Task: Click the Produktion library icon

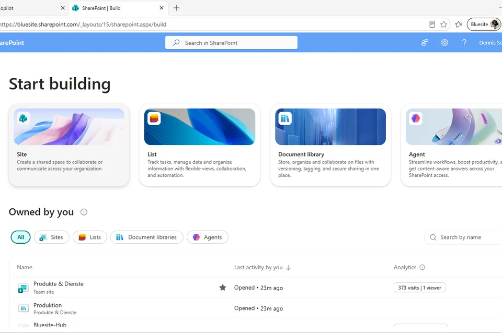Action: point(23,308)
